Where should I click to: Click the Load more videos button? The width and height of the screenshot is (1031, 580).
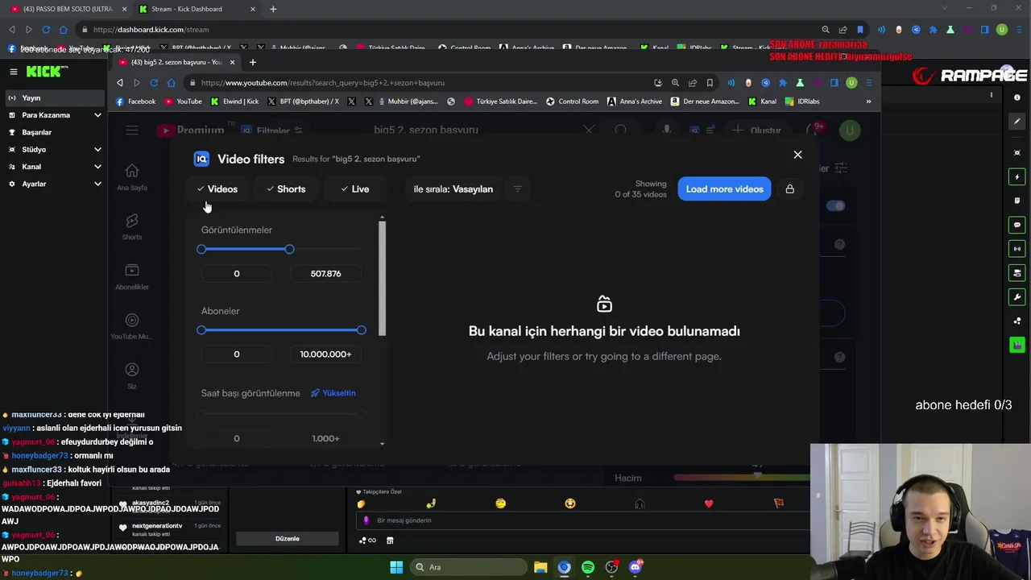[724, 189]
